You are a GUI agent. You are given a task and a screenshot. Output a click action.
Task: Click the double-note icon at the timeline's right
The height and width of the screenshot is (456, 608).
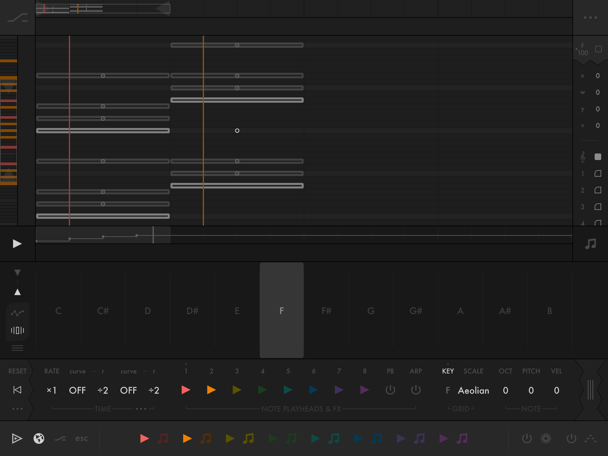[x=590, y=244]
